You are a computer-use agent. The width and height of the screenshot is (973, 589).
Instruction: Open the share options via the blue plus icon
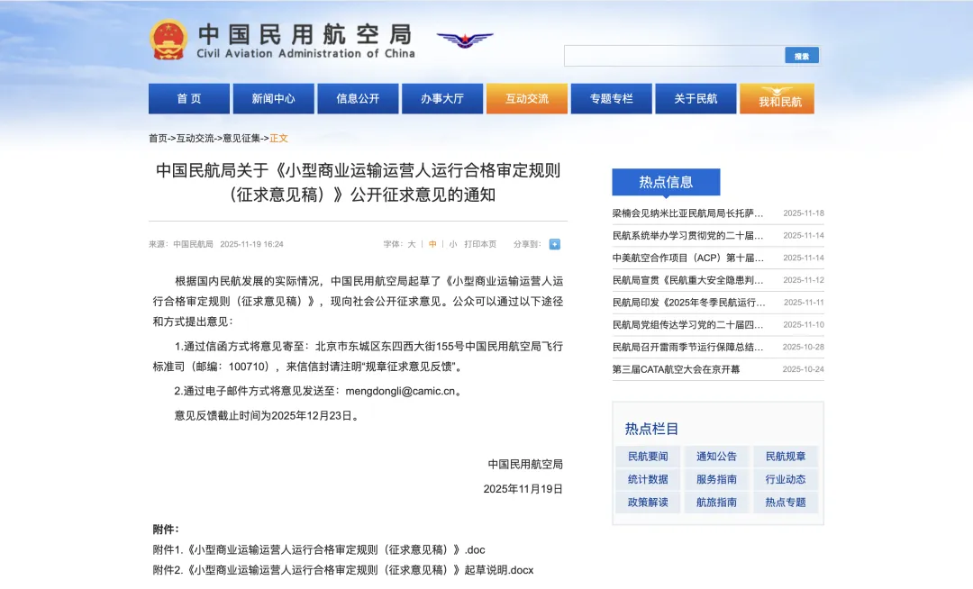(554, 244)
